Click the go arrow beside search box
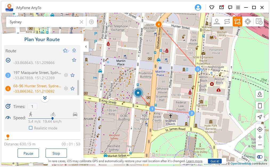This screenshot has height=167, width=270. [91, 22]
